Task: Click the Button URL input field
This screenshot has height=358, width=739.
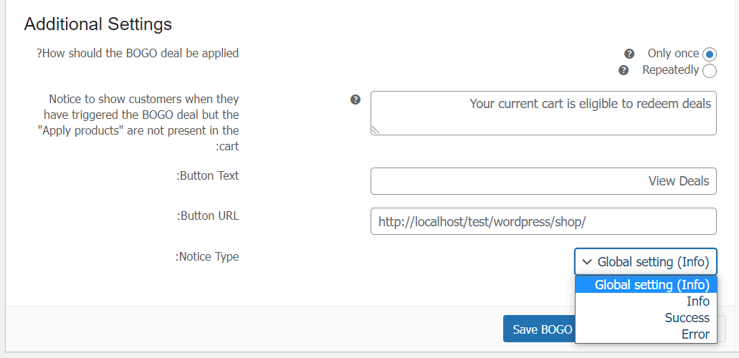Action: coord(543,221)
